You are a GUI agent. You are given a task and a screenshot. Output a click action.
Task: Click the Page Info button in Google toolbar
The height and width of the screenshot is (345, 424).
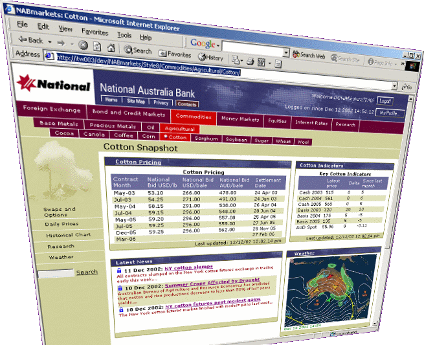(x=380, y=62)
